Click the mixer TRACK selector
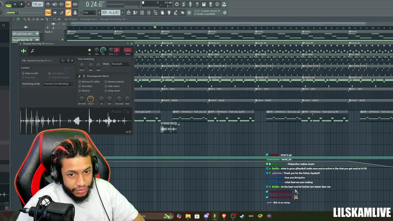Image resolution: width=393 pixels, height=221 pixels. coord(128,50)
